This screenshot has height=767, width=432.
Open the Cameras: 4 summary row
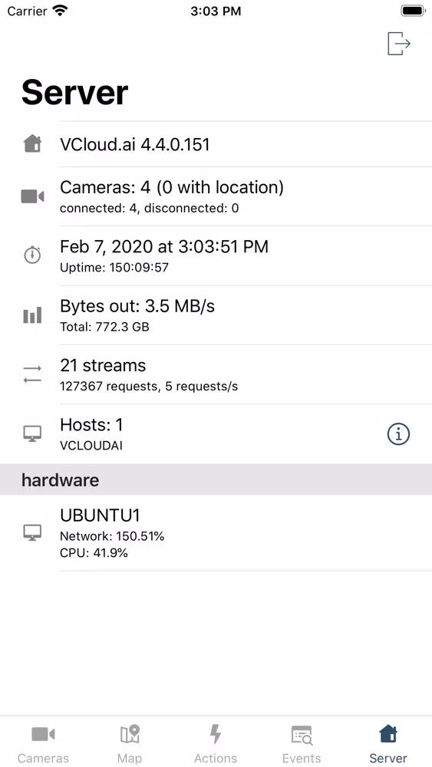coord(216,196)
